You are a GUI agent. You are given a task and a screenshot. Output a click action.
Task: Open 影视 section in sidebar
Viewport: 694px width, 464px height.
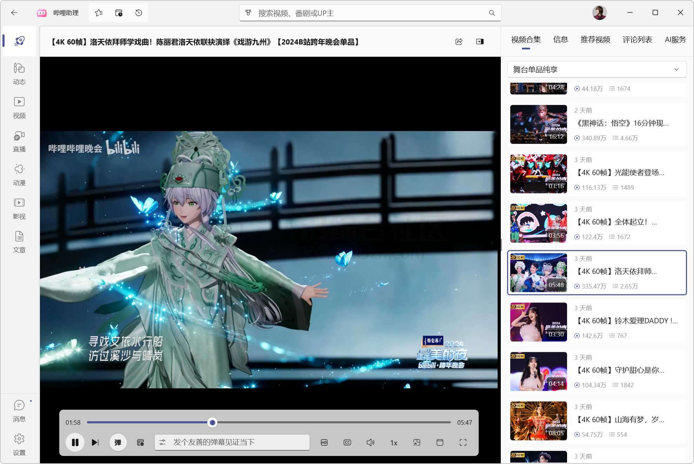tap(19, 209)
